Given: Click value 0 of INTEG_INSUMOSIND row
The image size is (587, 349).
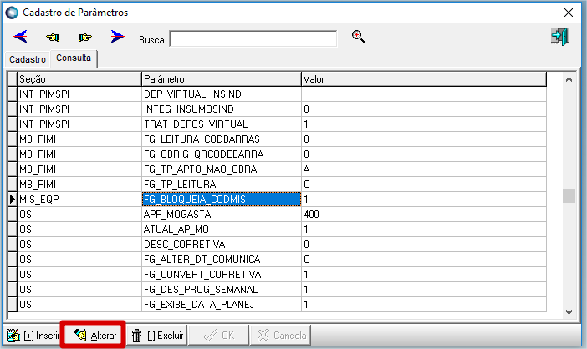Looking at the screenshot, I should point(424,109).
